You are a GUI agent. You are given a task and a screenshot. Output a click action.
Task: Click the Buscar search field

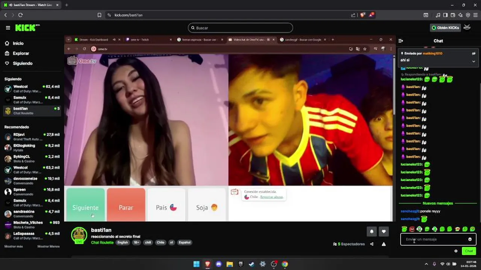(x=240, y=28)
